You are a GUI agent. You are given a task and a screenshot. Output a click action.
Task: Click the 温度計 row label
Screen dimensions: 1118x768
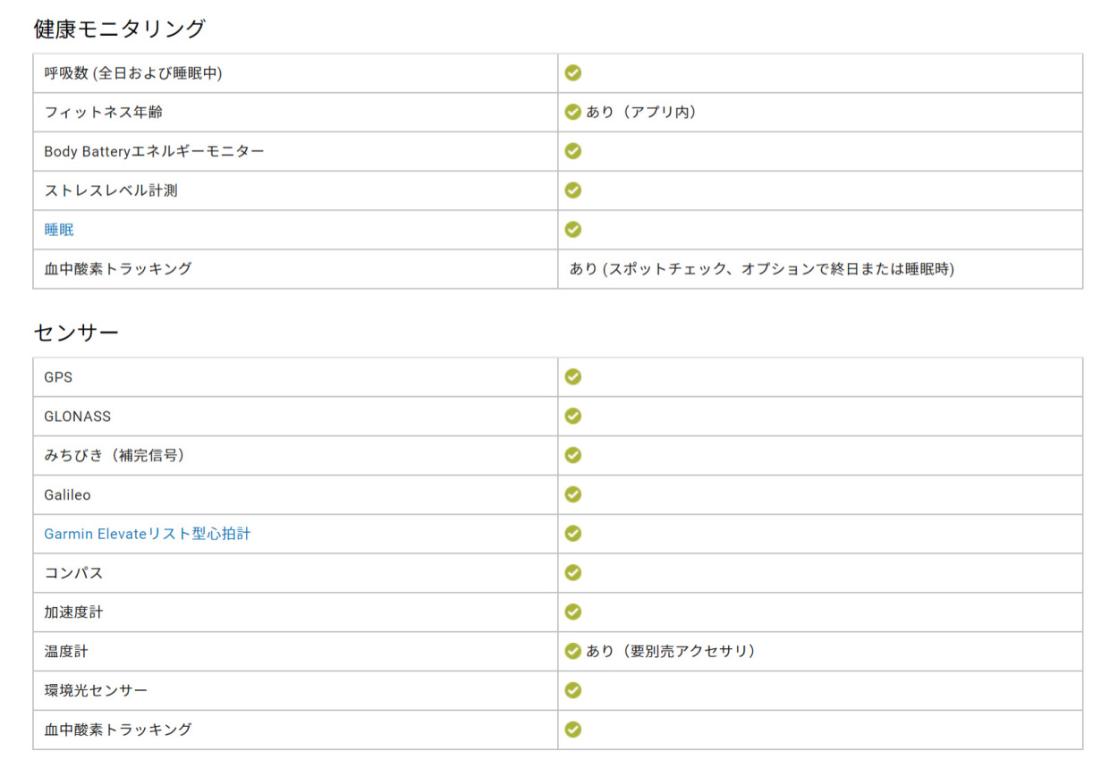(x=66, y=651)
